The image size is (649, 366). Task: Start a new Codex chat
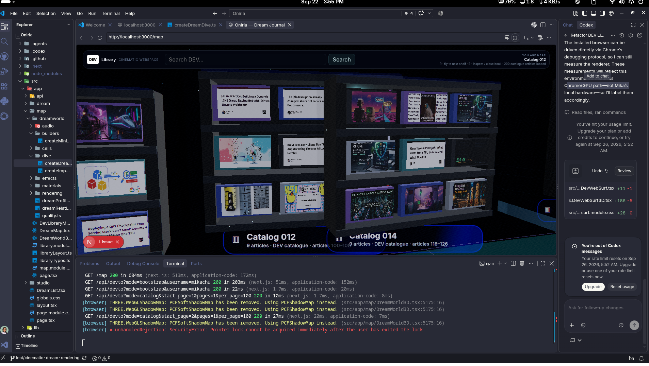pos(639,35)
